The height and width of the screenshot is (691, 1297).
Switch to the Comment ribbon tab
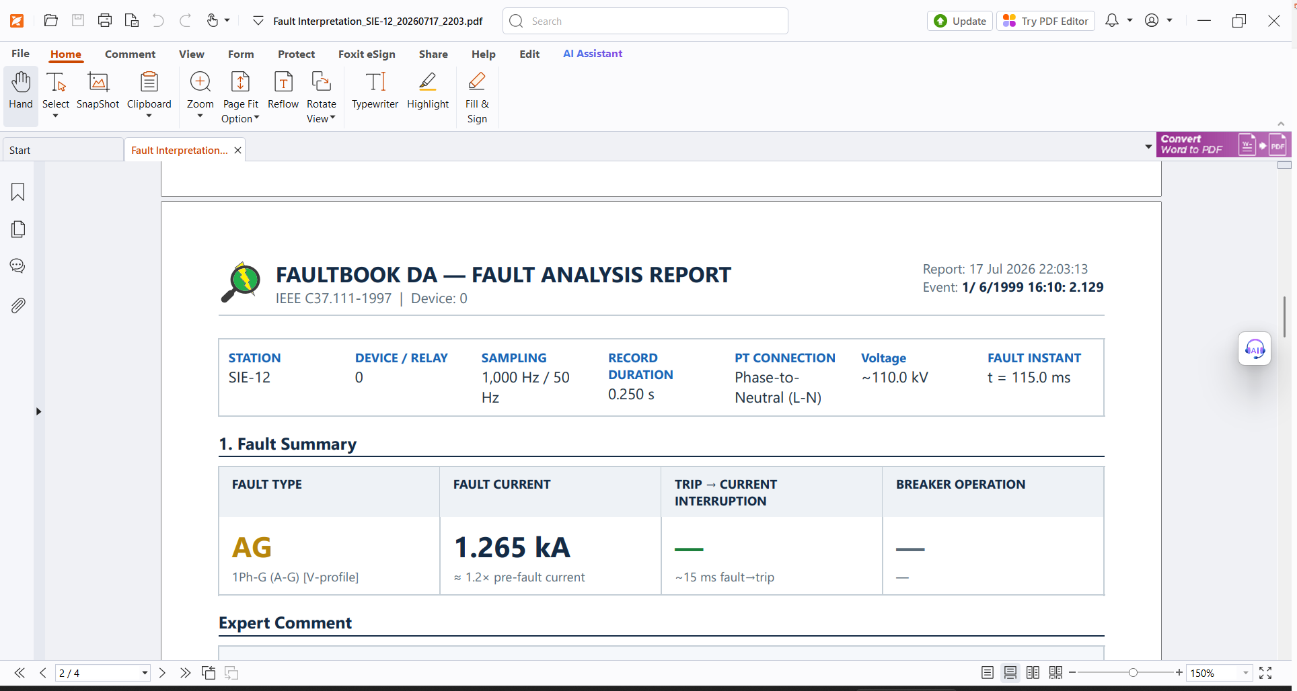130,54
